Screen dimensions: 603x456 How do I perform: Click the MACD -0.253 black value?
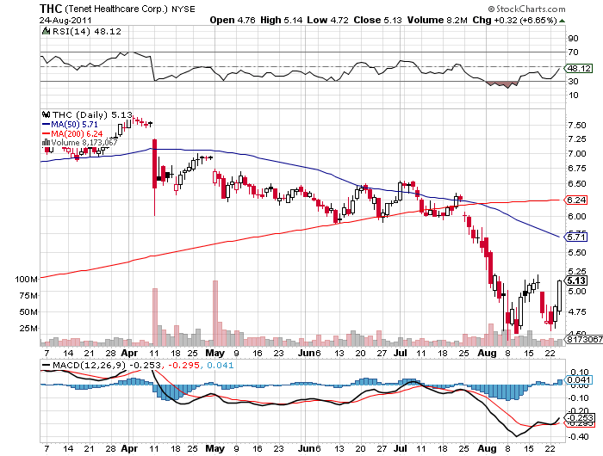tap(146, 365)
